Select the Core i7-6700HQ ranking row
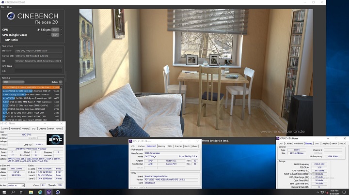This screenshot has height=195, width=349. [x=31, y=116]
